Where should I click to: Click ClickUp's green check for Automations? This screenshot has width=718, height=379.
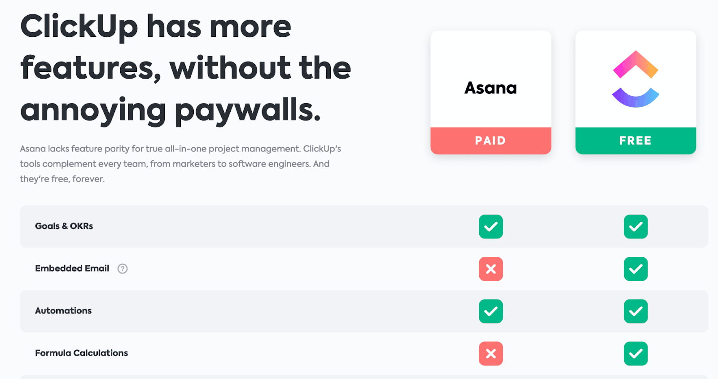[x=636, y=311]
